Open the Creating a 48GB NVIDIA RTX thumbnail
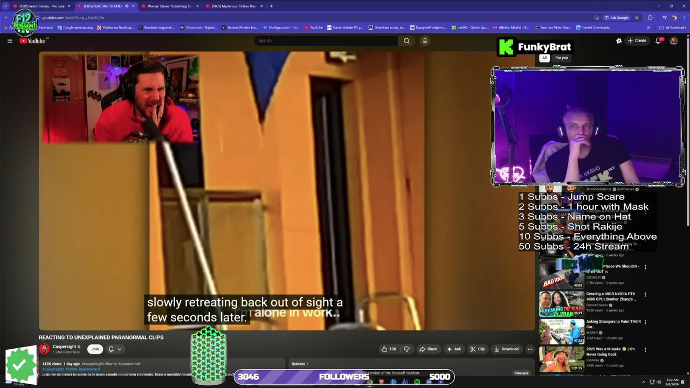 (562, 304)
